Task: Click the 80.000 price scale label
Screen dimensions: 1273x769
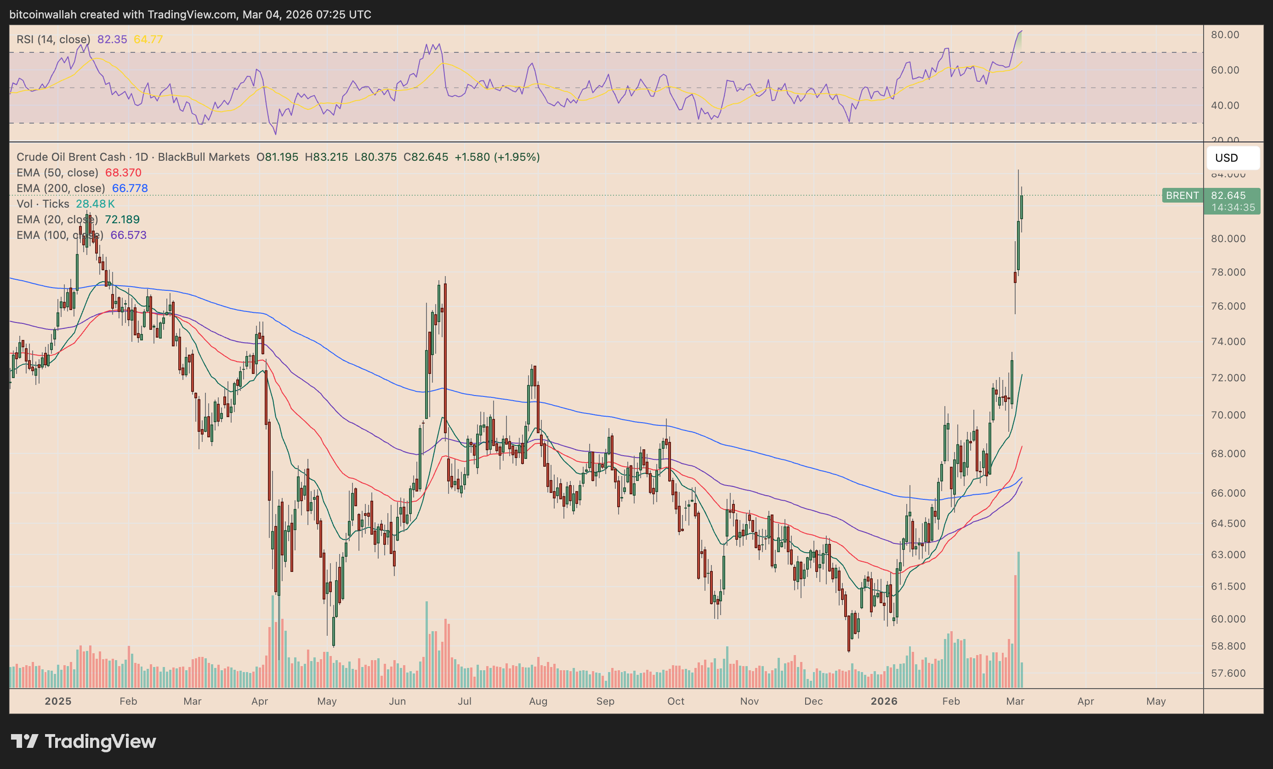Action: [x=1228, y=238]
